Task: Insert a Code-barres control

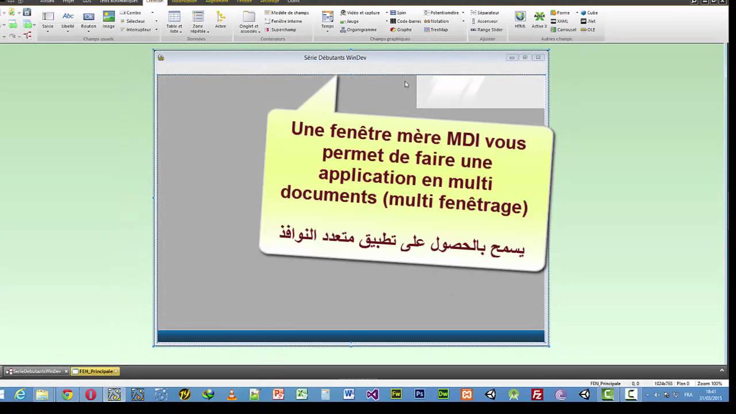Action: (x=405, y=21)
